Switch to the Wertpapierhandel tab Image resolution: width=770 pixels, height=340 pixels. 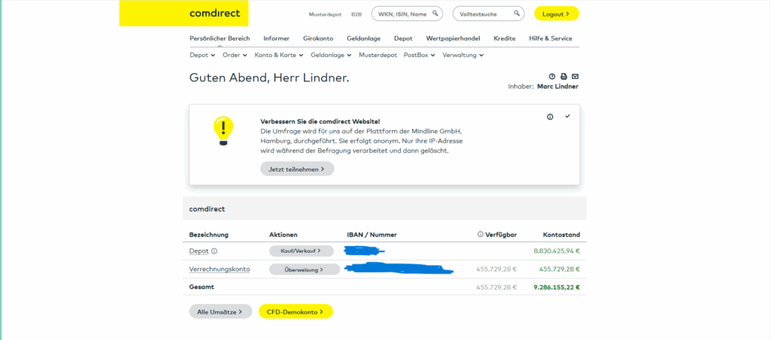453,38
